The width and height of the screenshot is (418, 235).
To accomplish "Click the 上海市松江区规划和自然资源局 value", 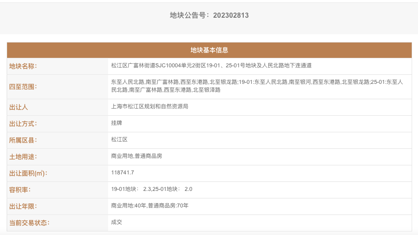I will click(x=149, y=106).
